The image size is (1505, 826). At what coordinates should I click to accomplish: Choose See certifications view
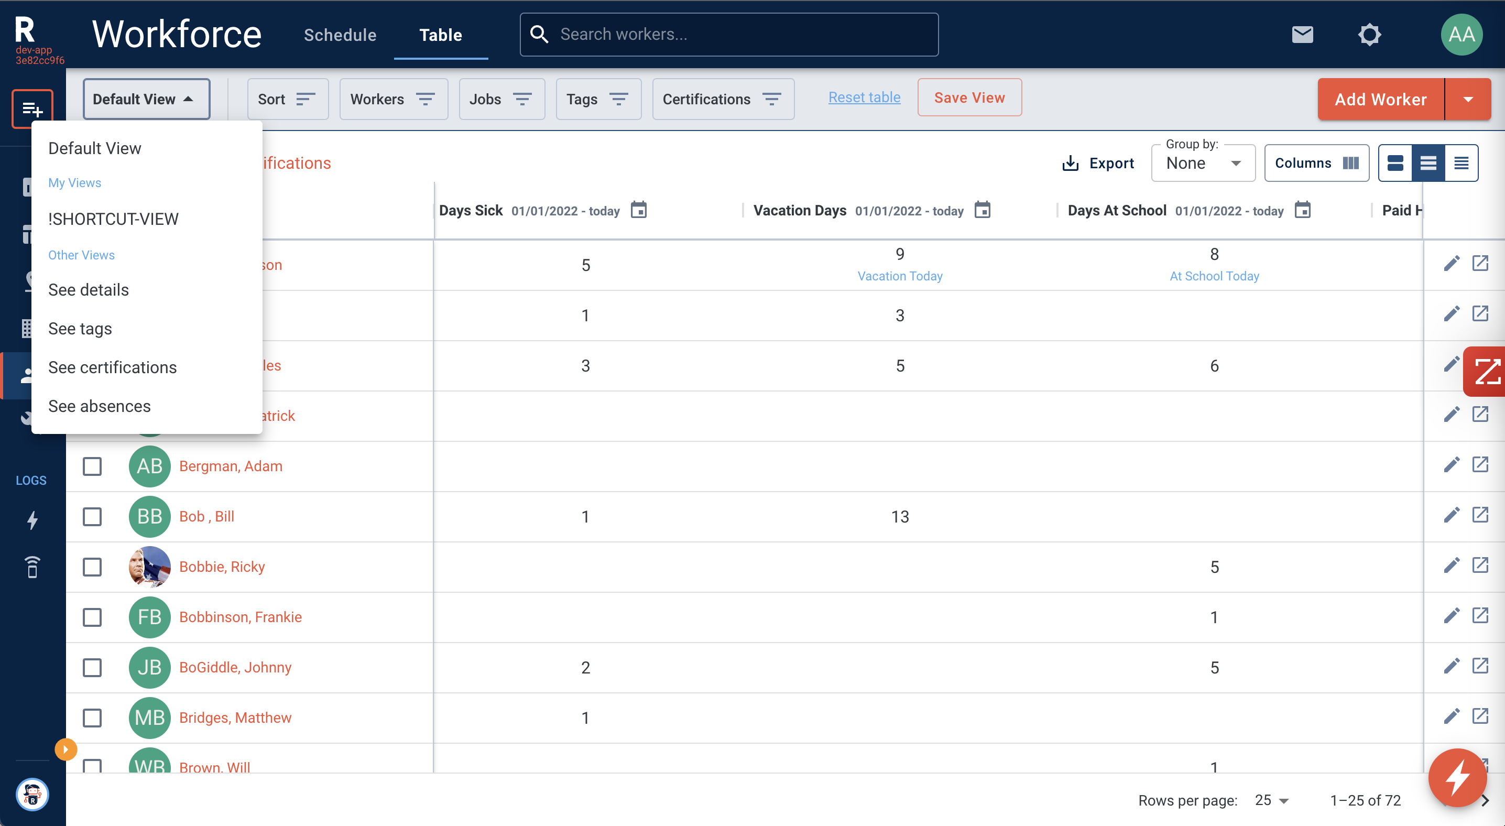click(x=146, y=367)
